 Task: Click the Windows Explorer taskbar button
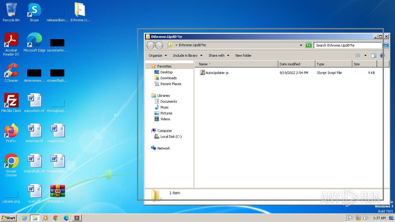click(35, 218)
